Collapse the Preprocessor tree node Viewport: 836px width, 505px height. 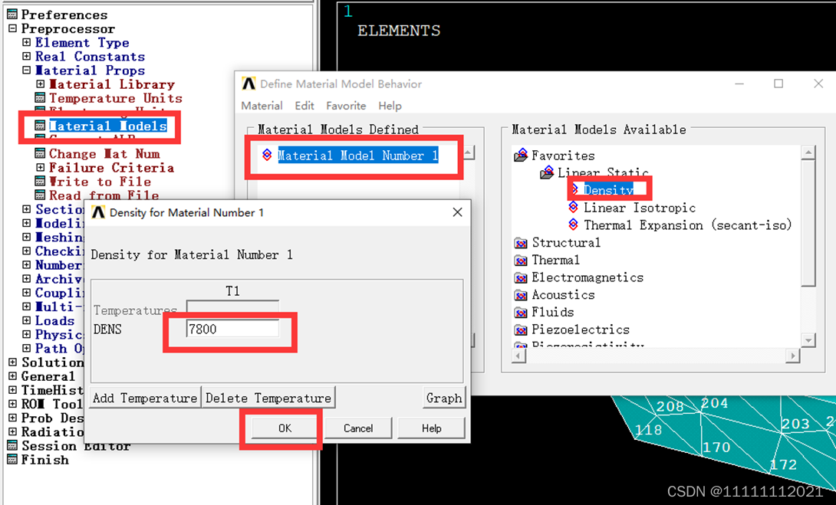tap(12, 28)
